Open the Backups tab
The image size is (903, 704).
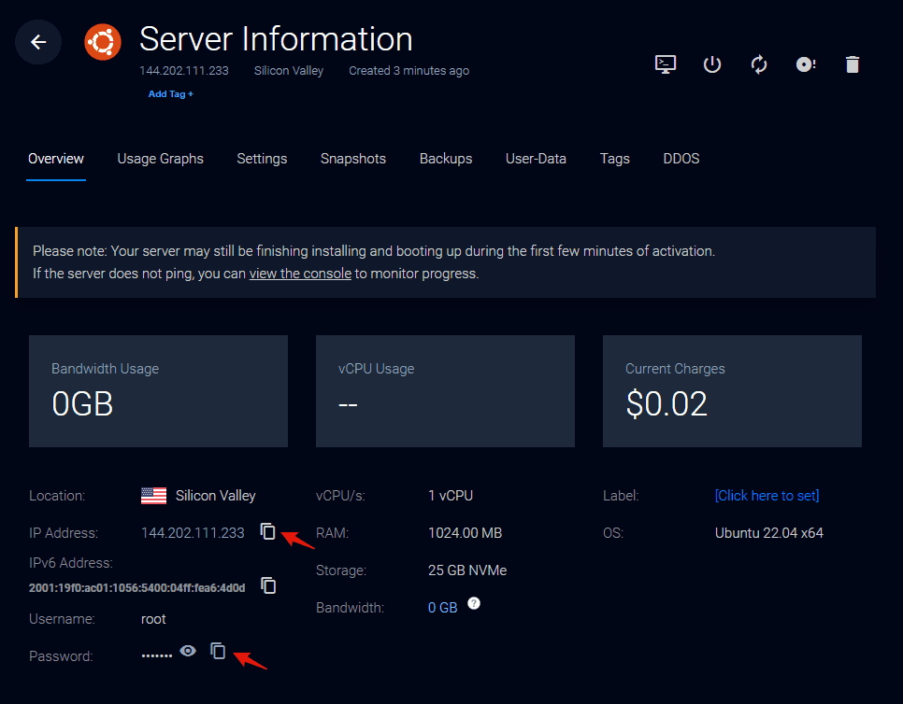[445, 159]
